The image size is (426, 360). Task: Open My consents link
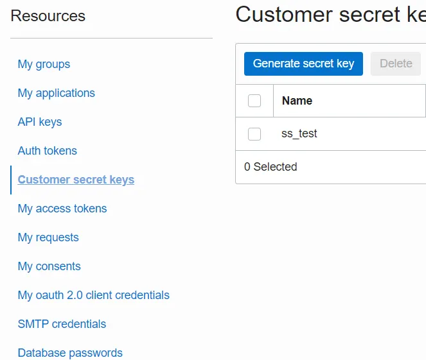[x=49, y=266]
